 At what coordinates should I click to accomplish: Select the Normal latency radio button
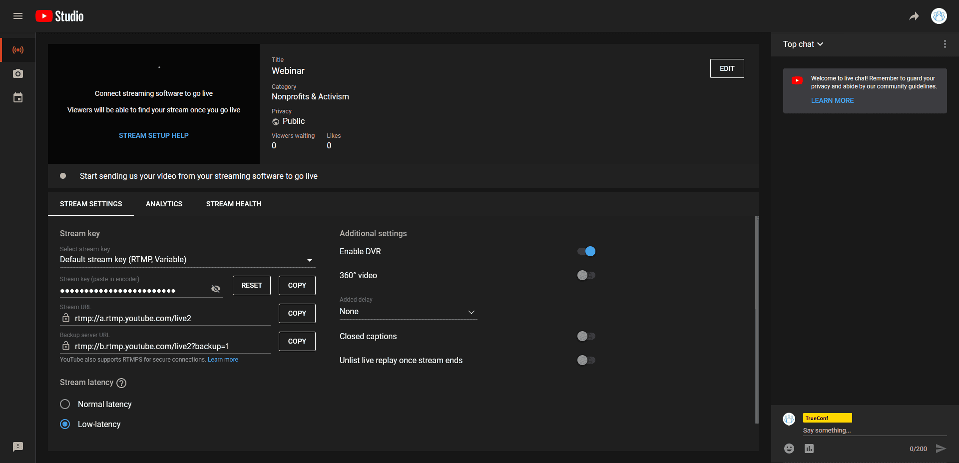65,404
